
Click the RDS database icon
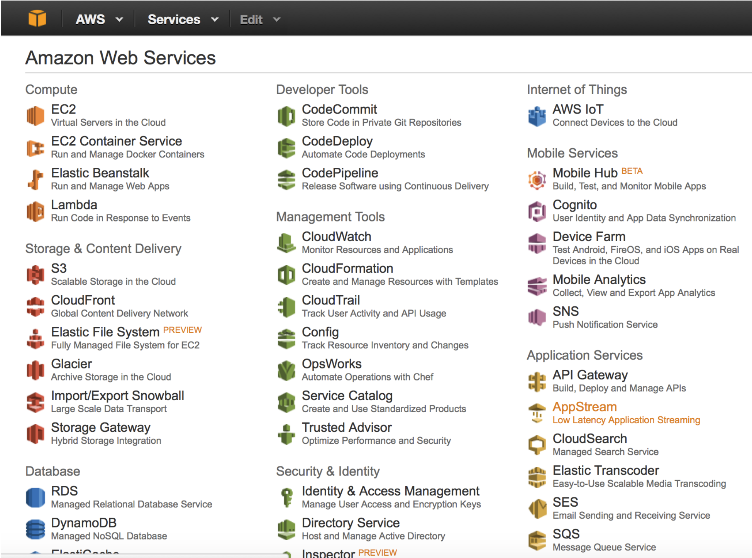tap(36, 497)
